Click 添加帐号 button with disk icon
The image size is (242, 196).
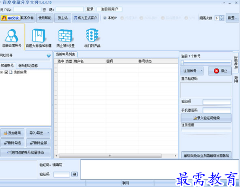click(x=12, y=133)
